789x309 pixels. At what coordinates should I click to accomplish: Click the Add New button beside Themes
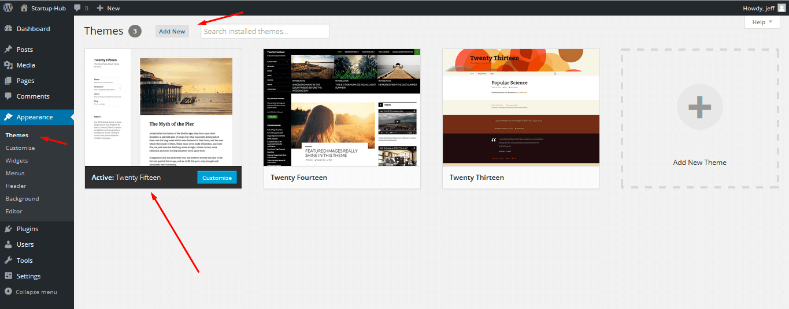coord(172,31)
